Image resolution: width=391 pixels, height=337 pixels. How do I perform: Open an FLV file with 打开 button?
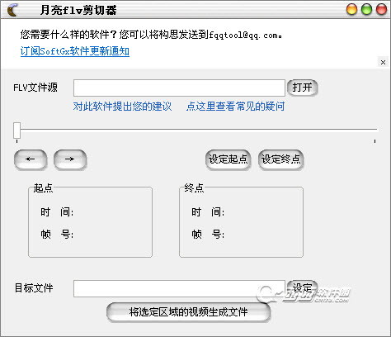302,88
